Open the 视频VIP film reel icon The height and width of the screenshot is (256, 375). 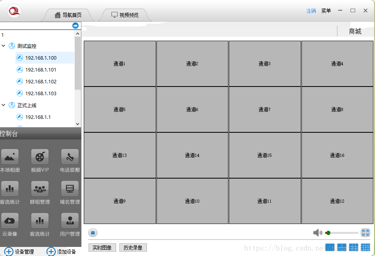pyautogui.click(x=40, y=157)
